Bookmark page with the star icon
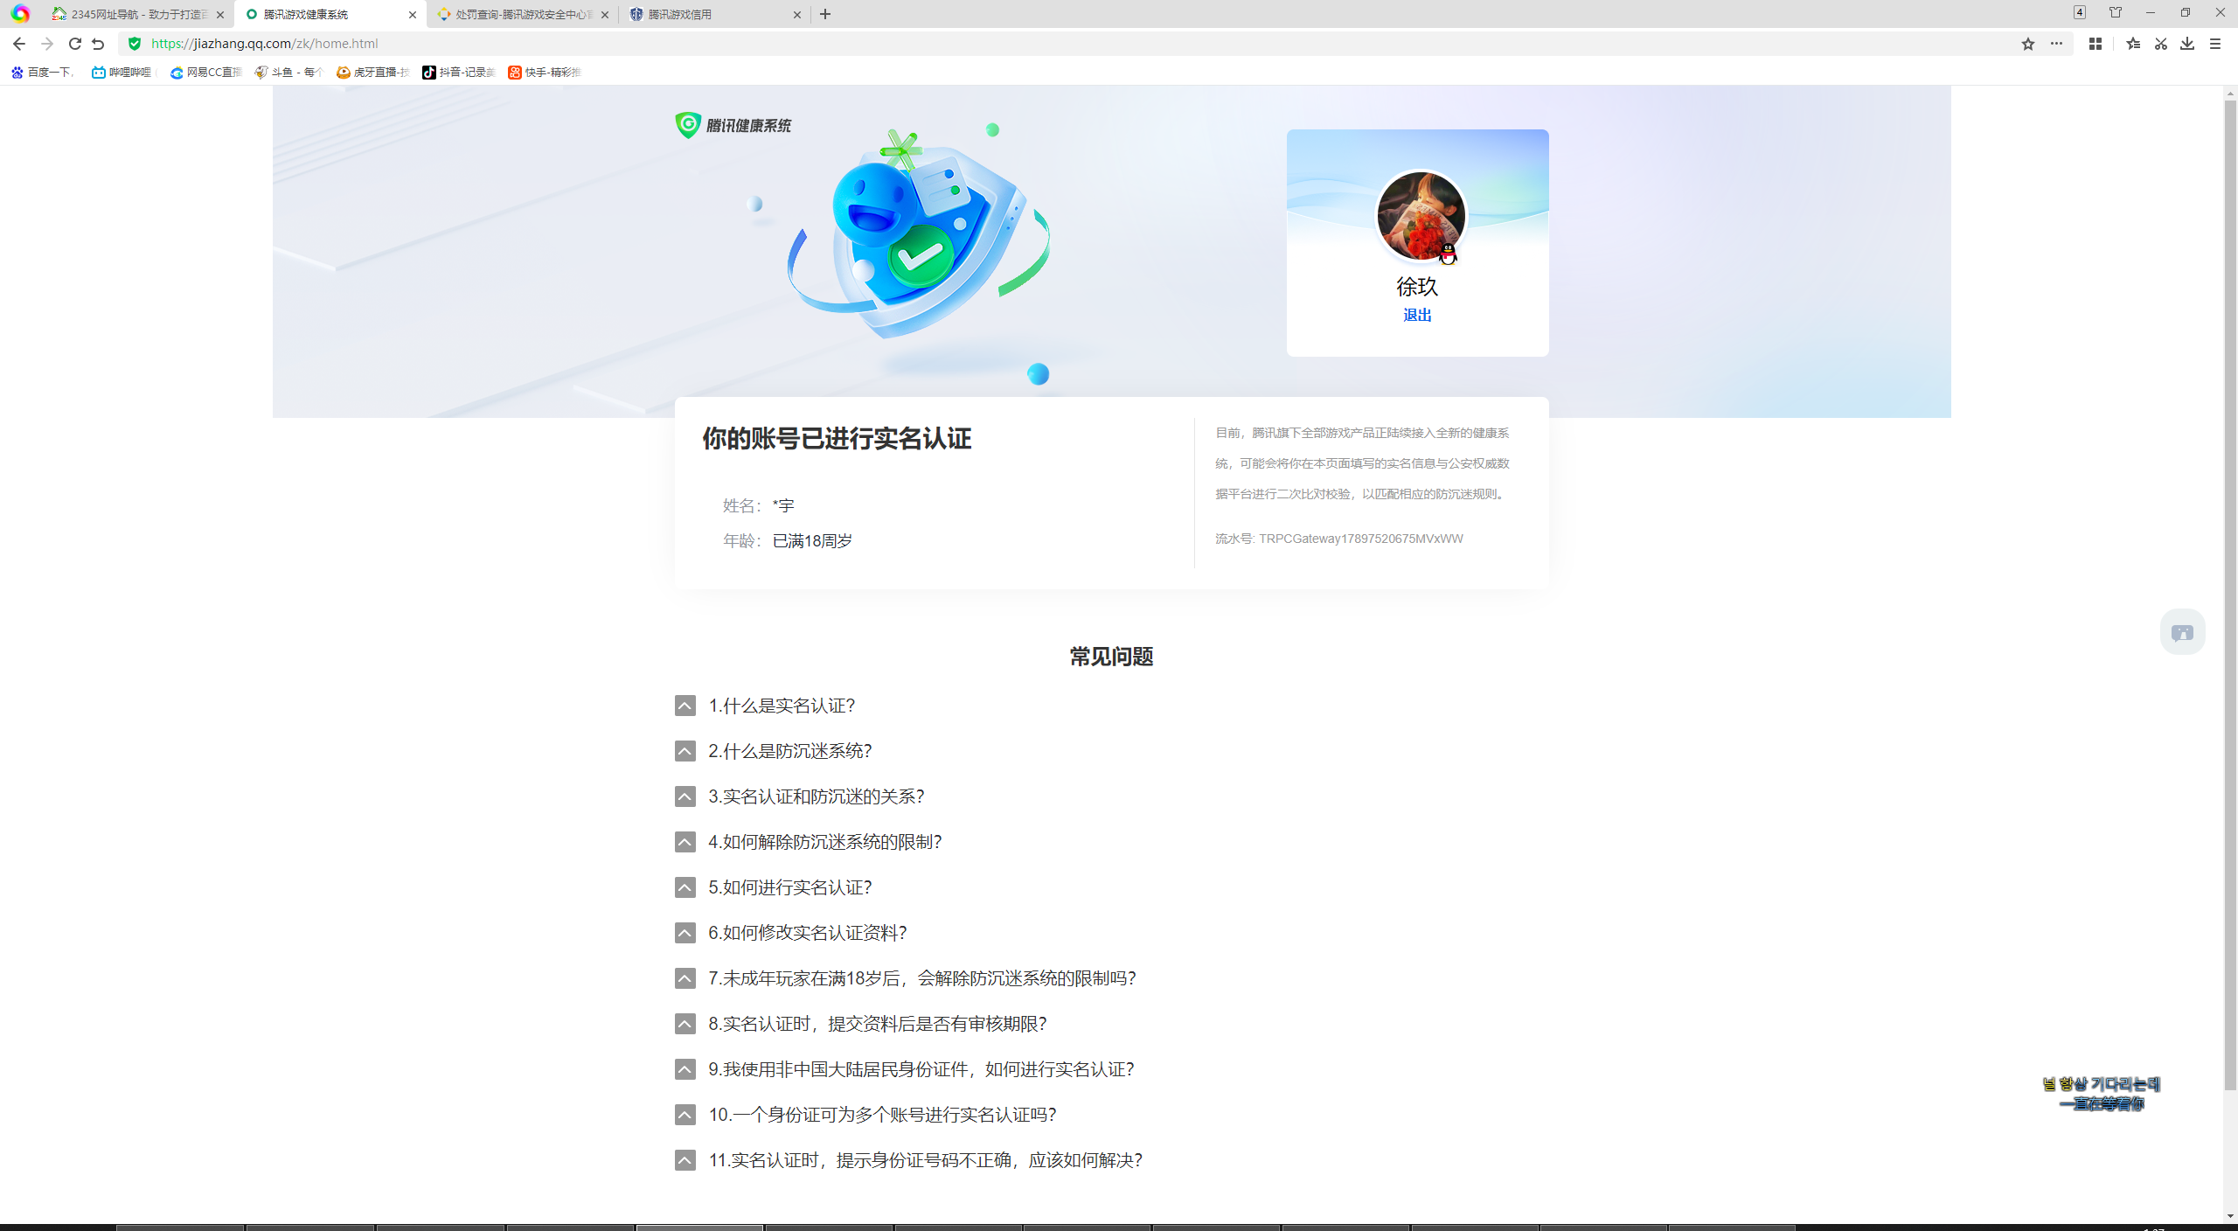2238x1231 pixels. pyautogui.click(x=2028, y=44)
